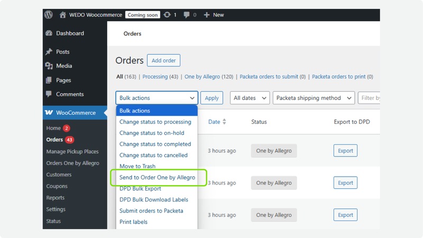Click the Dashboard gauge icon
423x238 pixels.
coord(49,33)
